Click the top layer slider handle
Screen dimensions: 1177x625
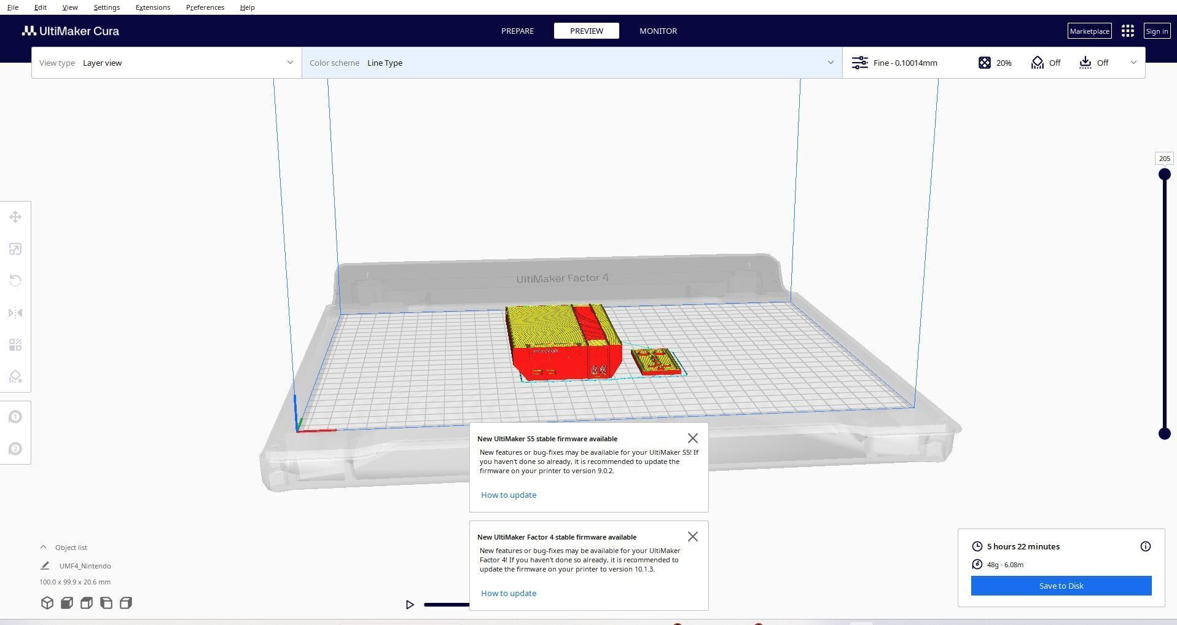coord(1164,175)
